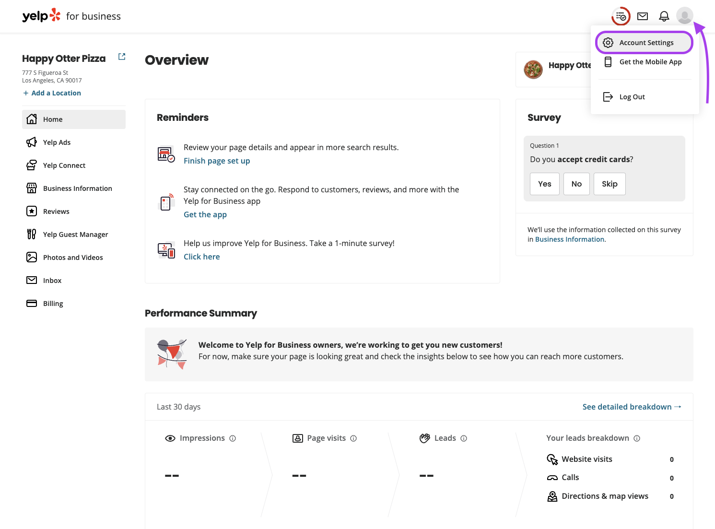Click the Happy Otter Pizza thumbnail
This screenshot has width=715, height=529.
533,70
